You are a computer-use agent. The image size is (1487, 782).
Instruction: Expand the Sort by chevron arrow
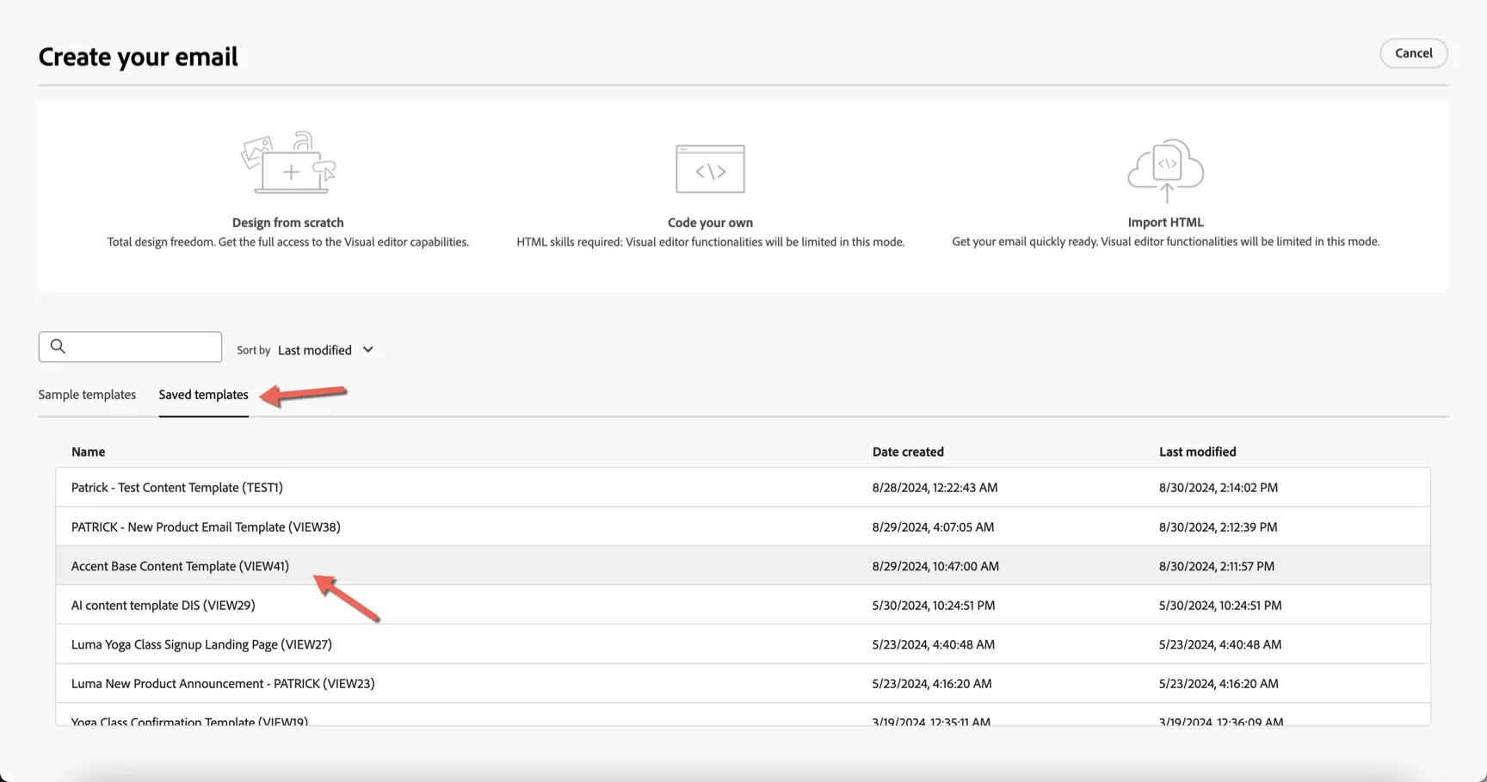click(x=368, y=350)
